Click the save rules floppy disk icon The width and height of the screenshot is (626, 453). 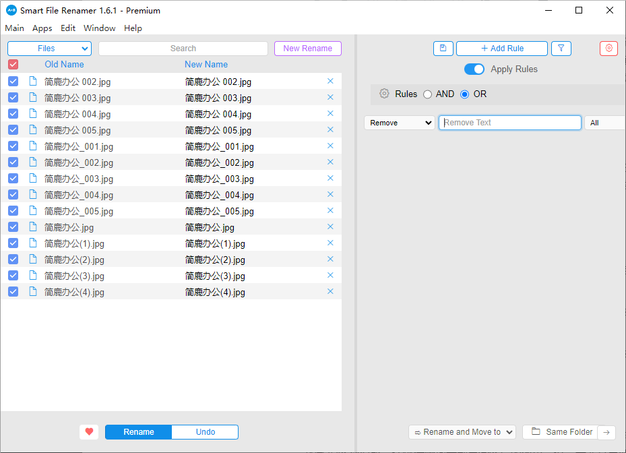click(443, 49)
